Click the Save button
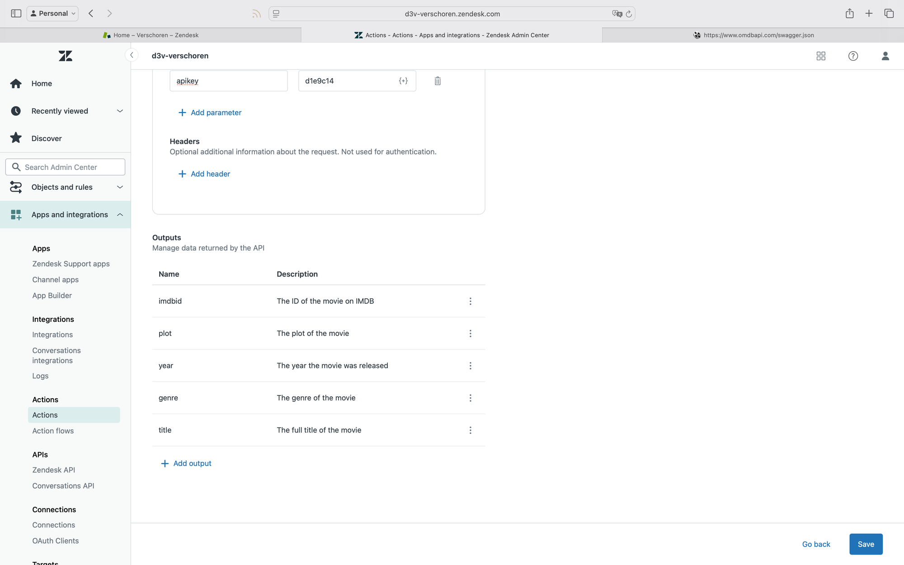 866,544
